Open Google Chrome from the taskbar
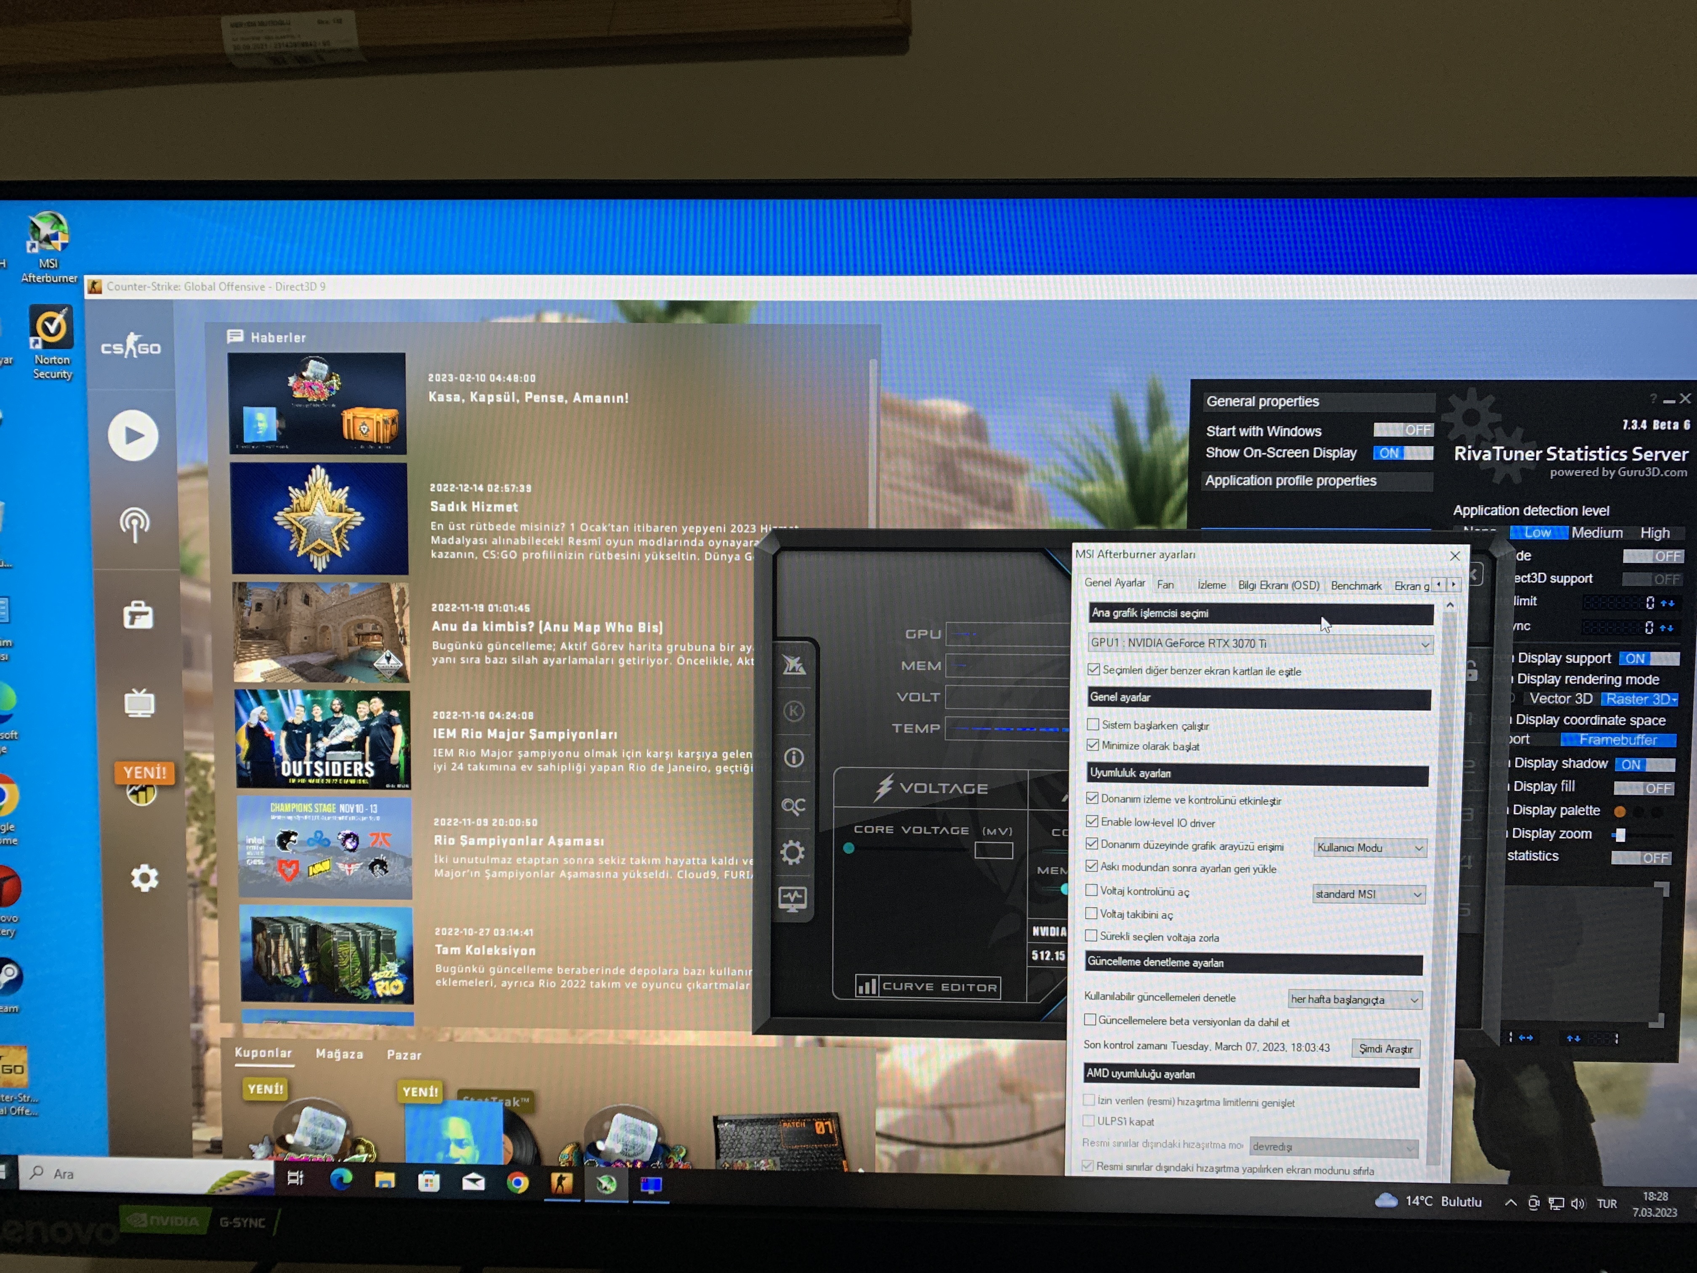 tap(518, 1182)
